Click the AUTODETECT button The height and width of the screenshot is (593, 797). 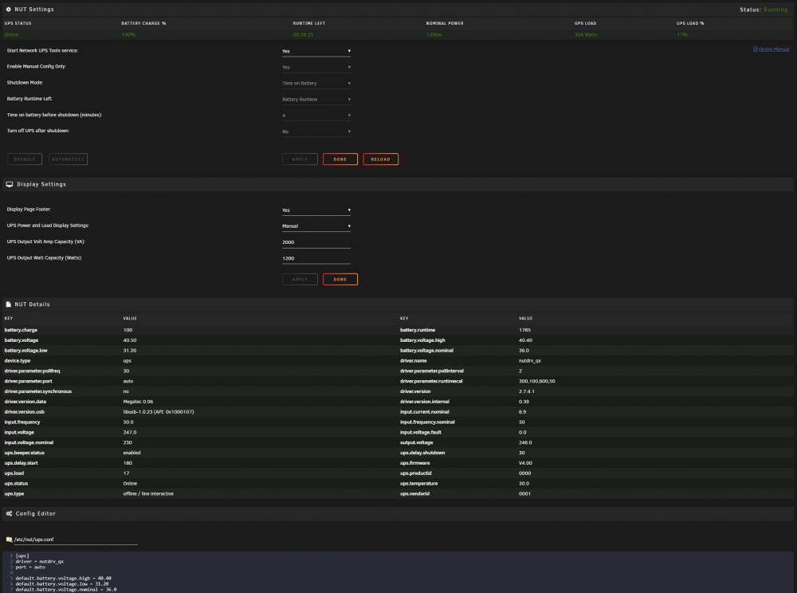(x=68, y=159)
